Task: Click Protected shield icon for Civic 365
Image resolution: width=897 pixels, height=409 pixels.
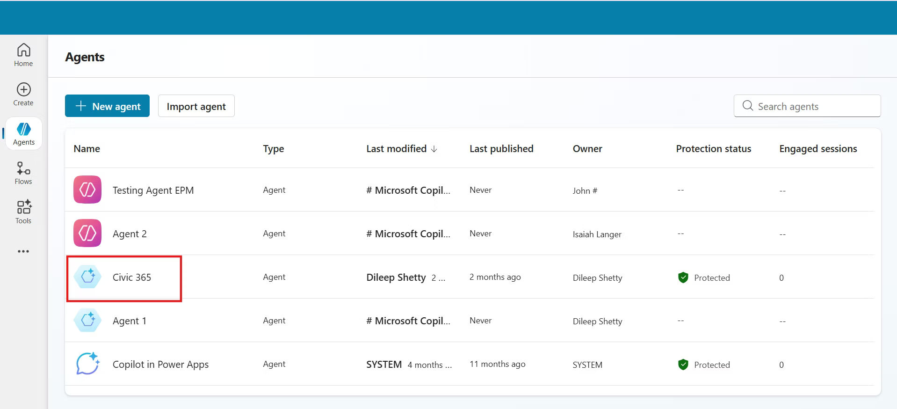Action: coord(683,278)
